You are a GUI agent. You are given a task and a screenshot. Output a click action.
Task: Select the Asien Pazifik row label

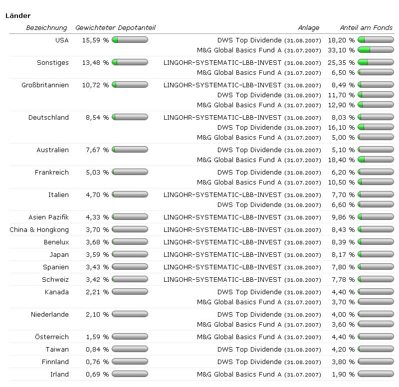pos(48,217)
